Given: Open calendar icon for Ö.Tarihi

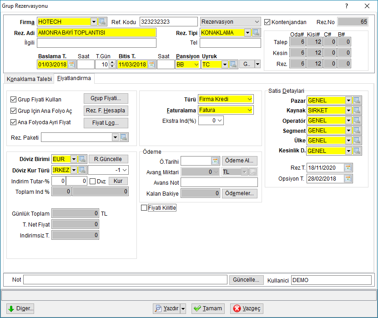Looking at the screenshot, I should pos(215,161).
